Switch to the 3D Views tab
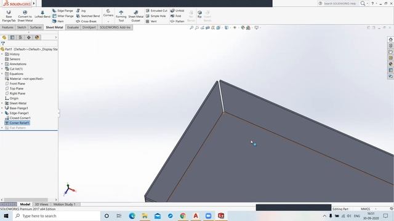Screen dimensions: 394x221 pyautogui.click(x=41, y=204)
